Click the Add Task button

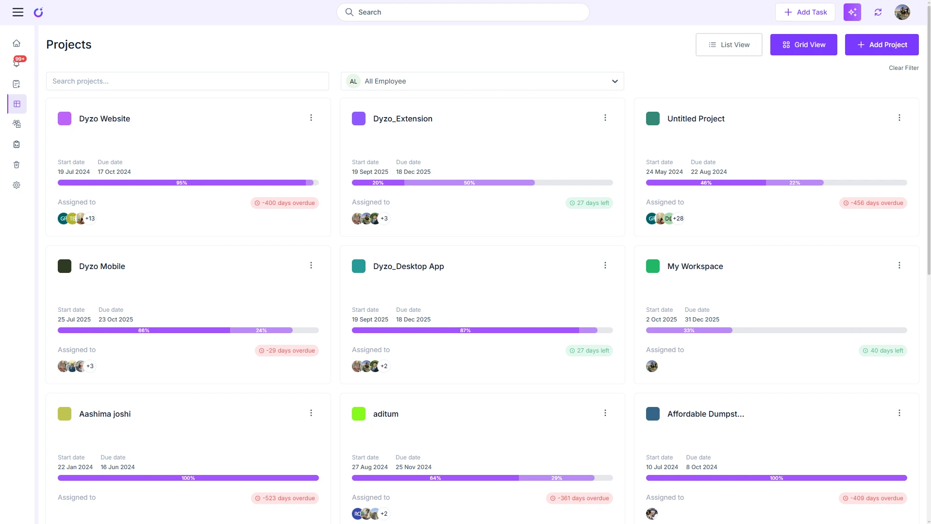coord(805,12)
